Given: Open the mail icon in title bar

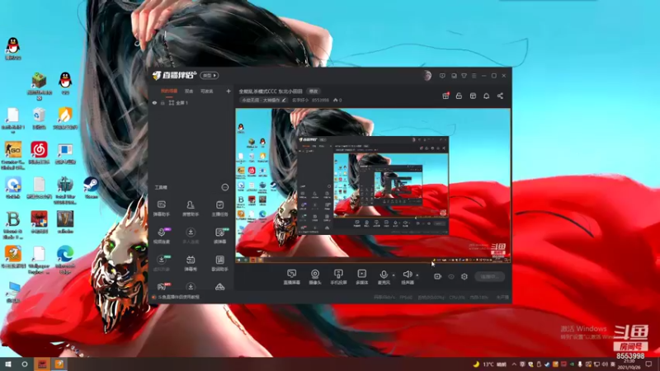Looking at the screenshot, I should coord(454,76).
